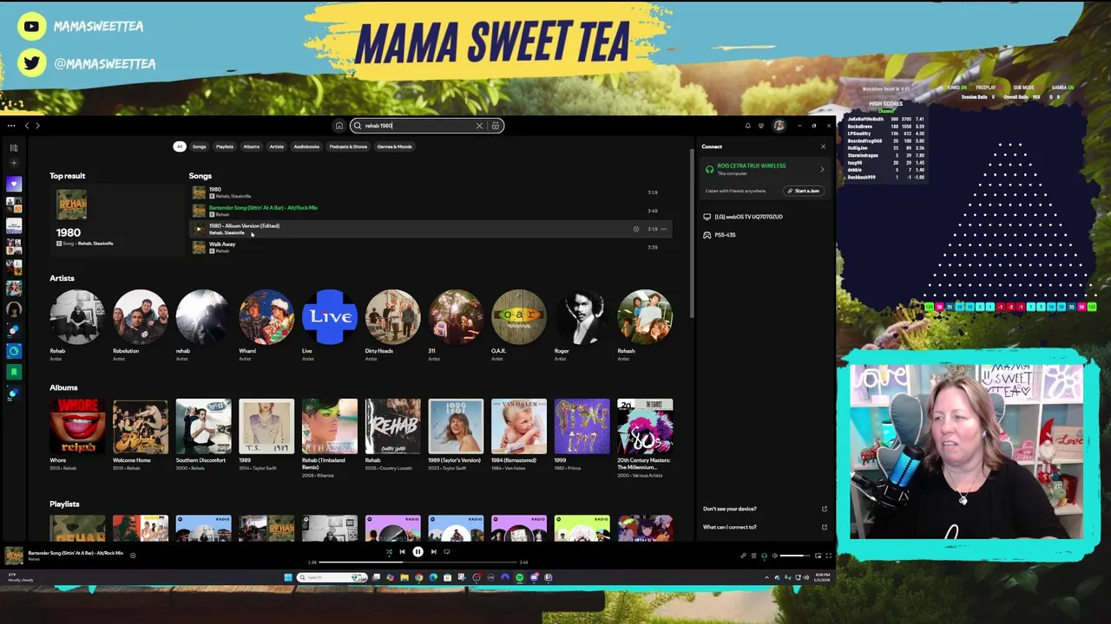Add now playing song to Liked Songs
This screenshot has height=624, width=1111.
click(x=133, y=556)
